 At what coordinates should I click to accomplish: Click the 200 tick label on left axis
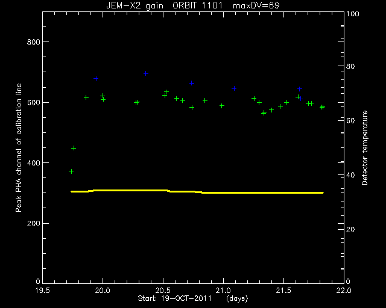point(34,223)
